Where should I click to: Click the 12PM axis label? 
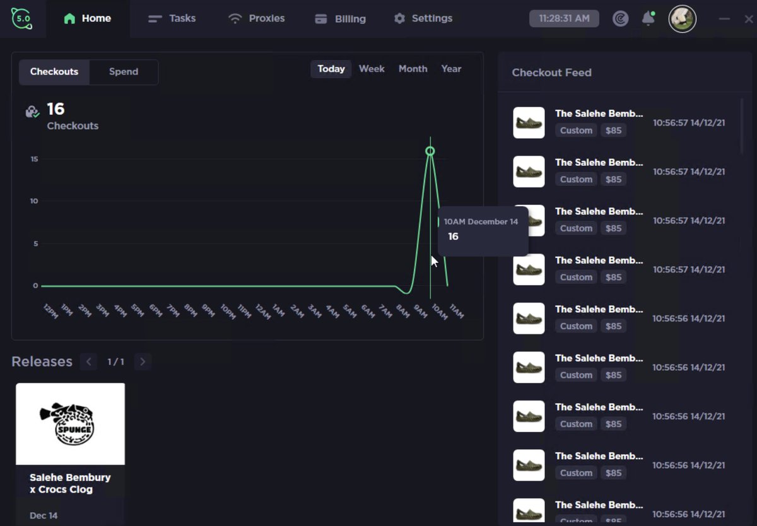(x=50, y=311)
